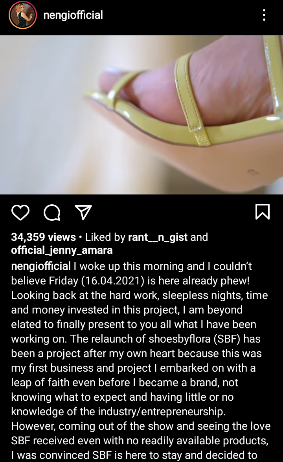The image size is (283, 462).
Task: Tap the date (16.04.2021) in caption
Action: (x=112, y=281)
